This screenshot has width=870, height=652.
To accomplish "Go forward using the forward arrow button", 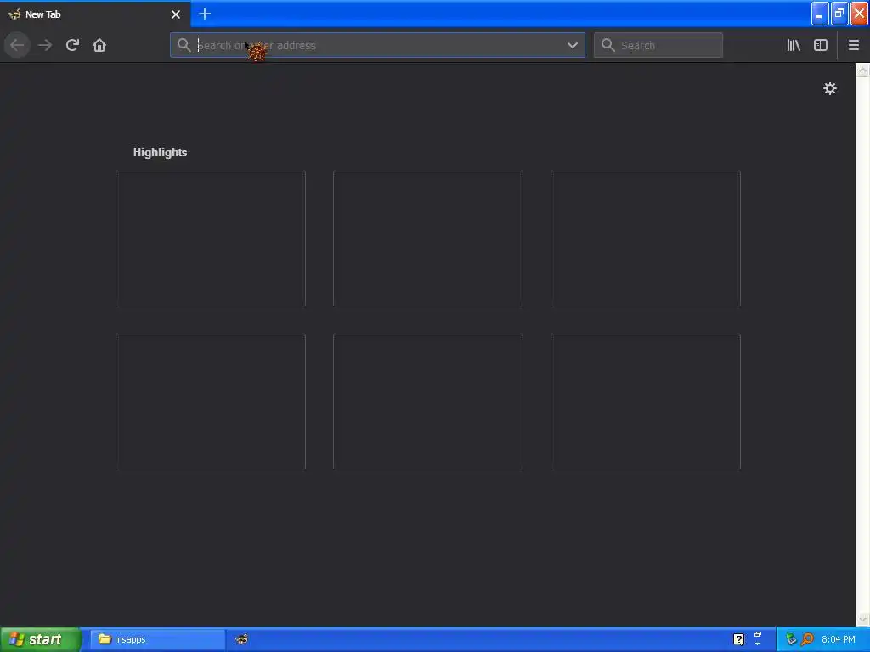I will (45, 45).
